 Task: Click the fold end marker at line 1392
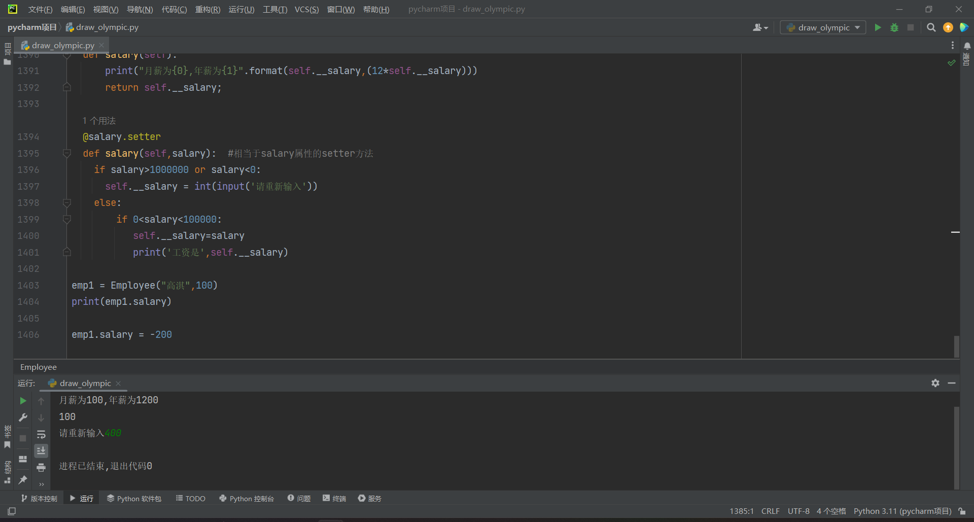tap(66, 87)
